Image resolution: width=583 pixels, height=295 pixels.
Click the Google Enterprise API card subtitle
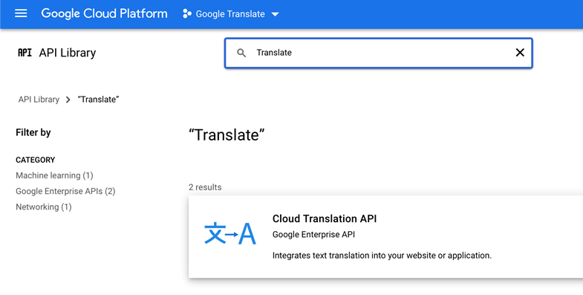pos(313,235)
